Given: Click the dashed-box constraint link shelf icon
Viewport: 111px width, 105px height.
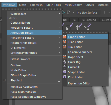Looking at the screenshot, I should point(70,27).
